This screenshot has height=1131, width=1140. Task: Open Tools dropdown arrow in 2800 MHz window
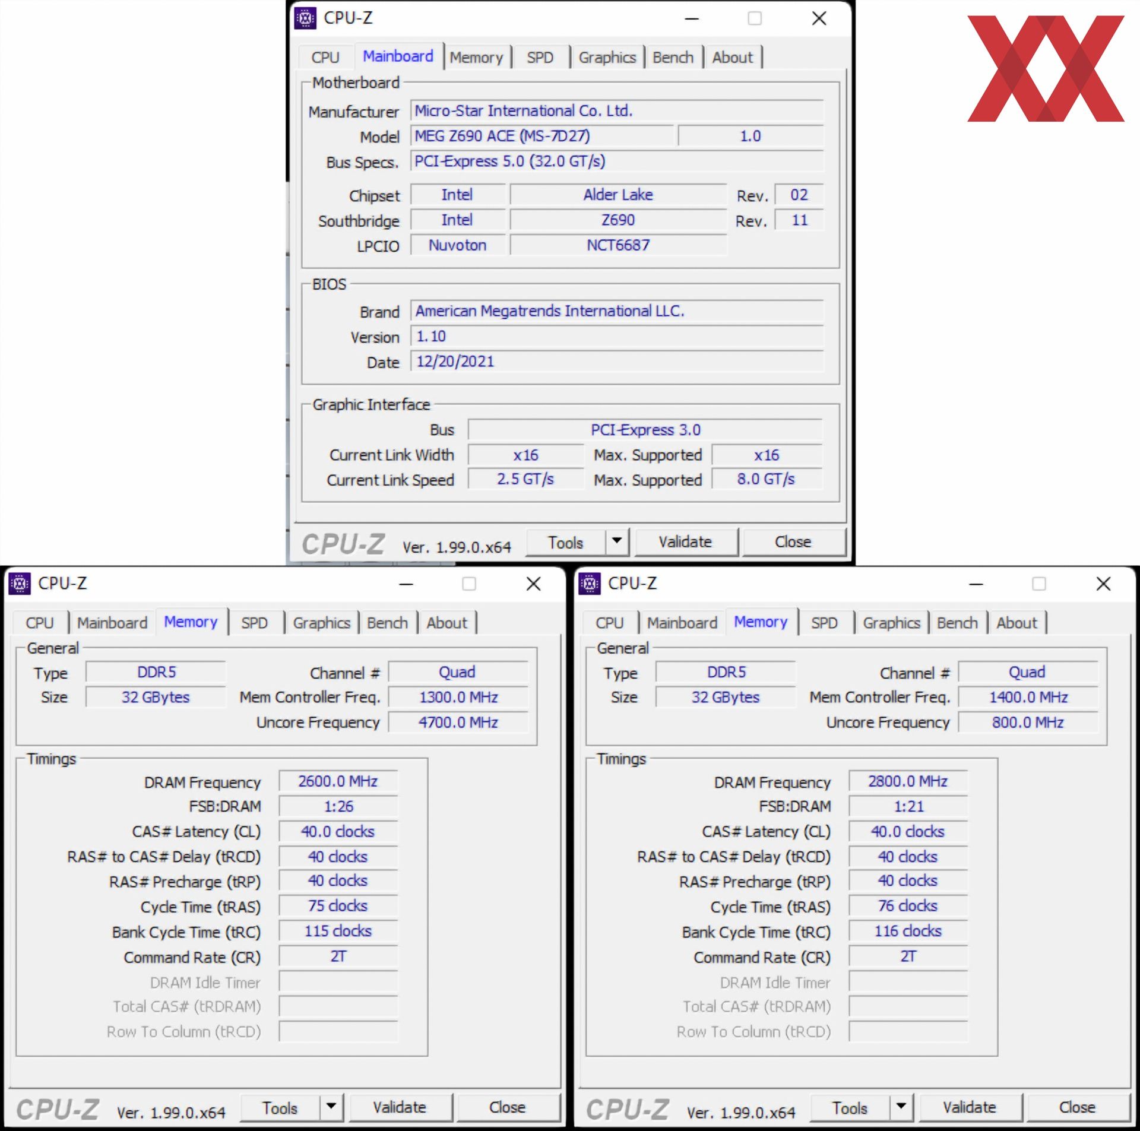[x=901, y=1107]
